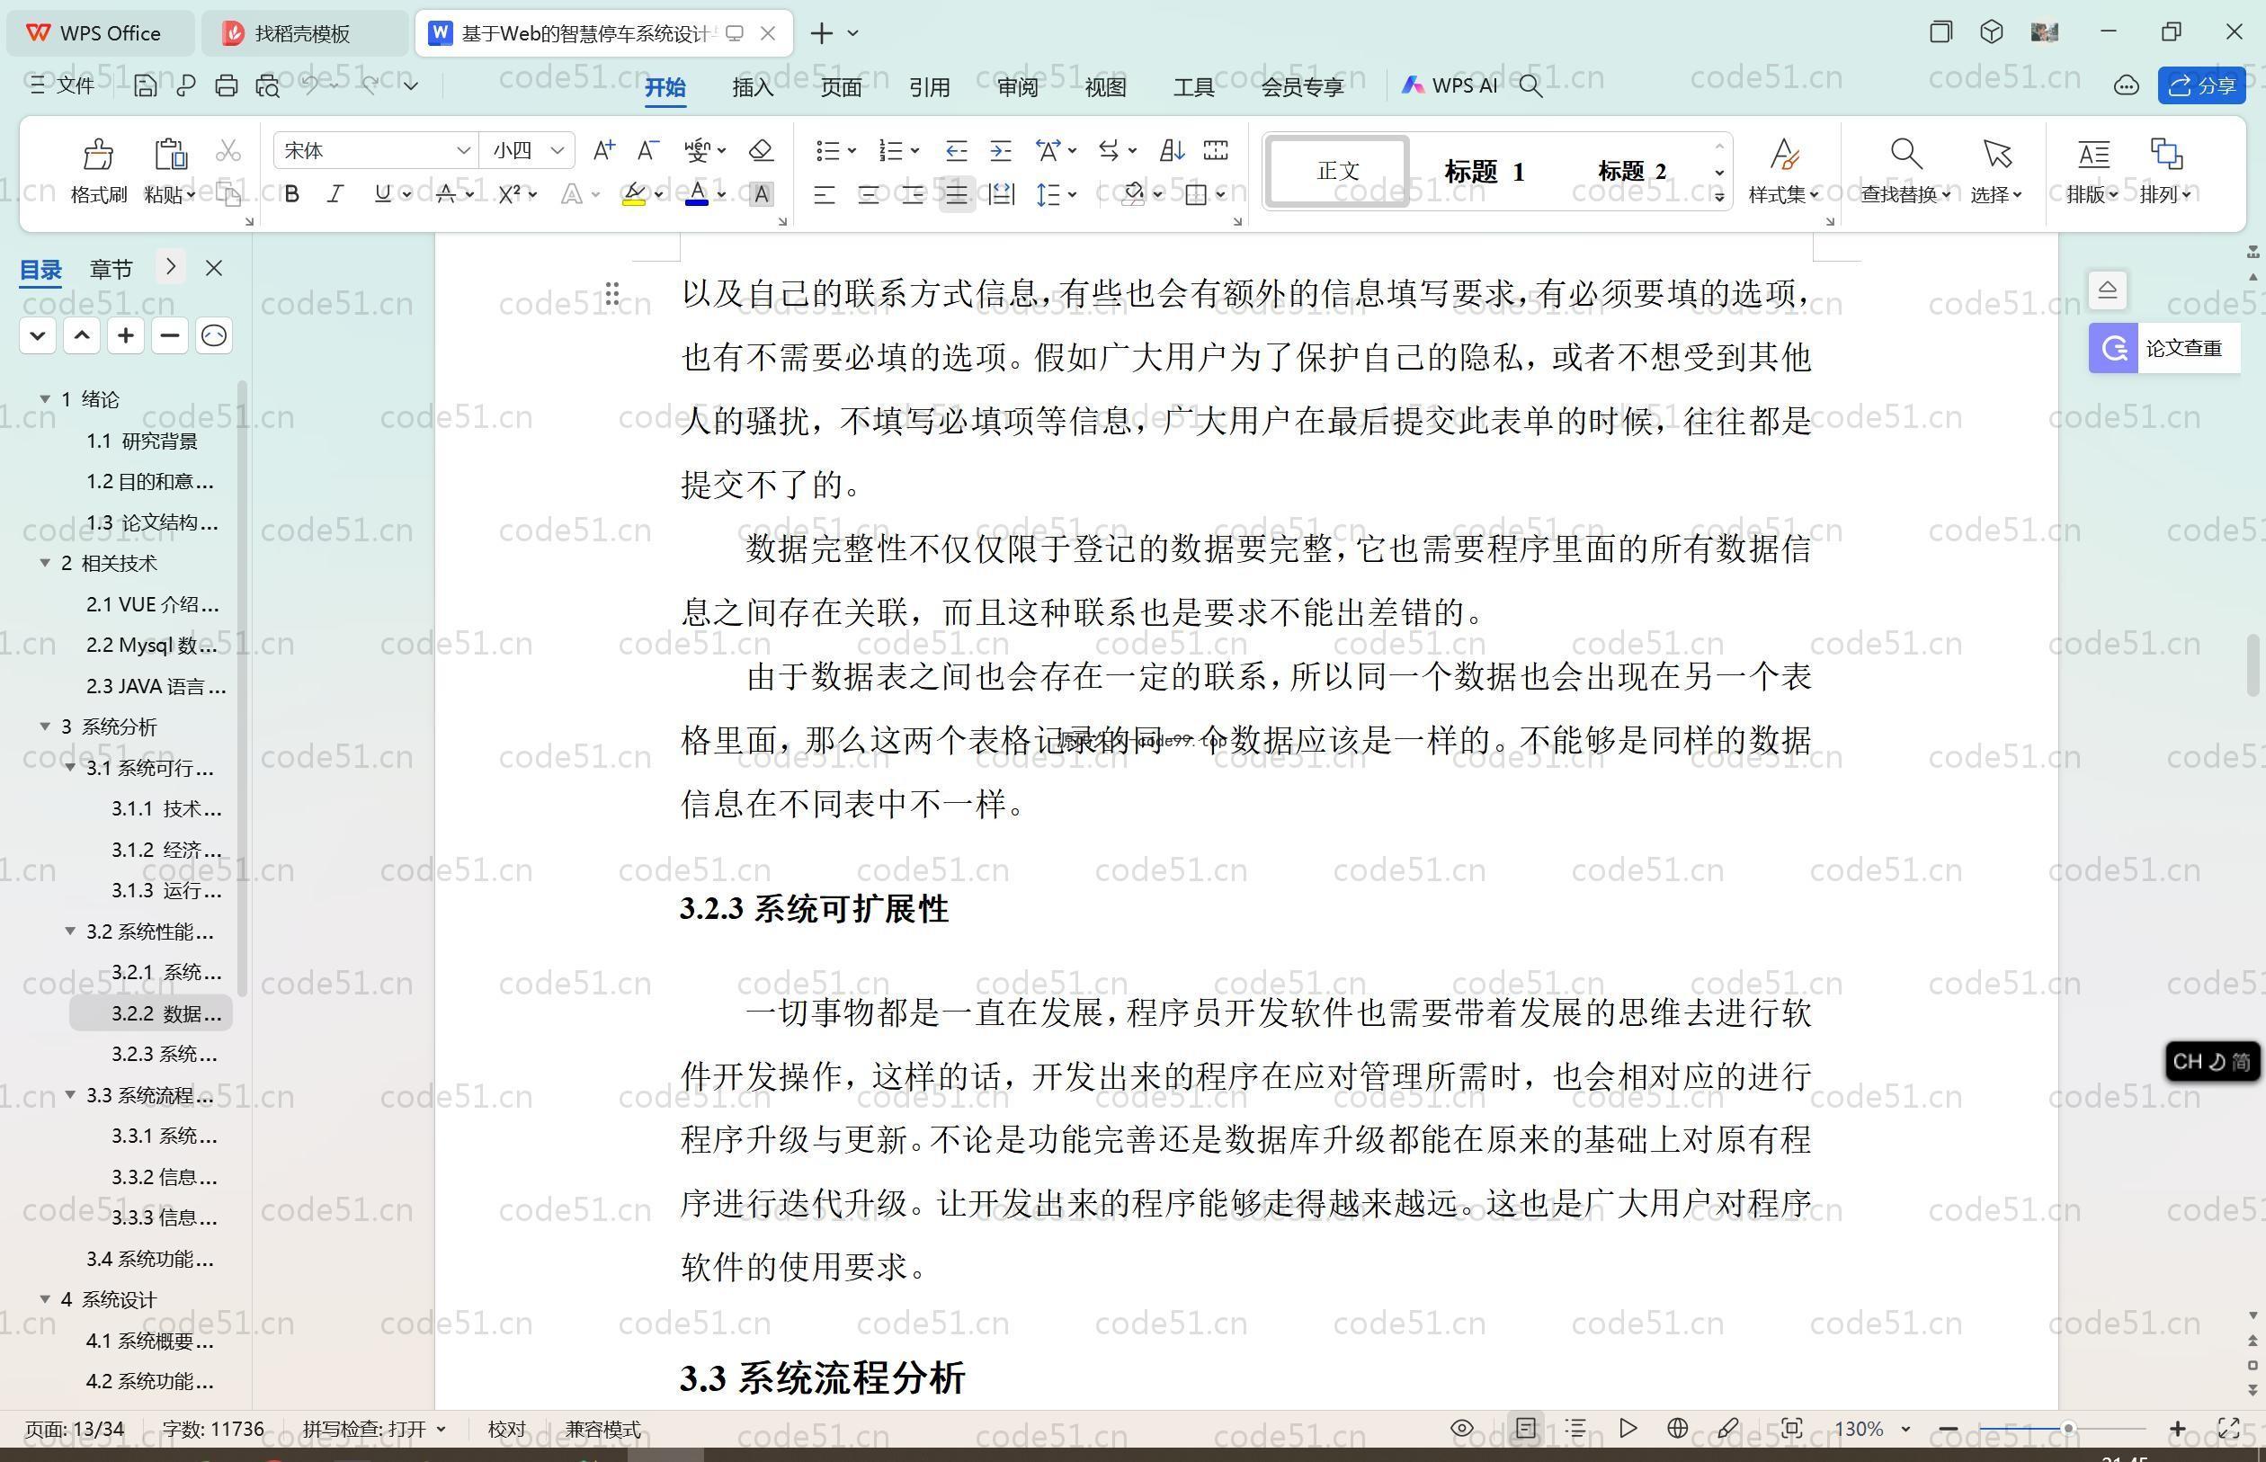Open the font name dropdown (宋体)
This screenshot has height=1462, width=2266.
coord(463,150)
